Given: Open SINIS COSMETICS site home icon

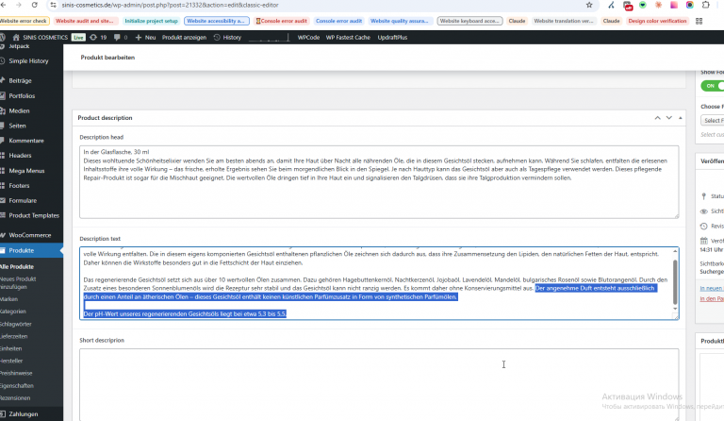Looking at the screenshot, I should 16,38.
